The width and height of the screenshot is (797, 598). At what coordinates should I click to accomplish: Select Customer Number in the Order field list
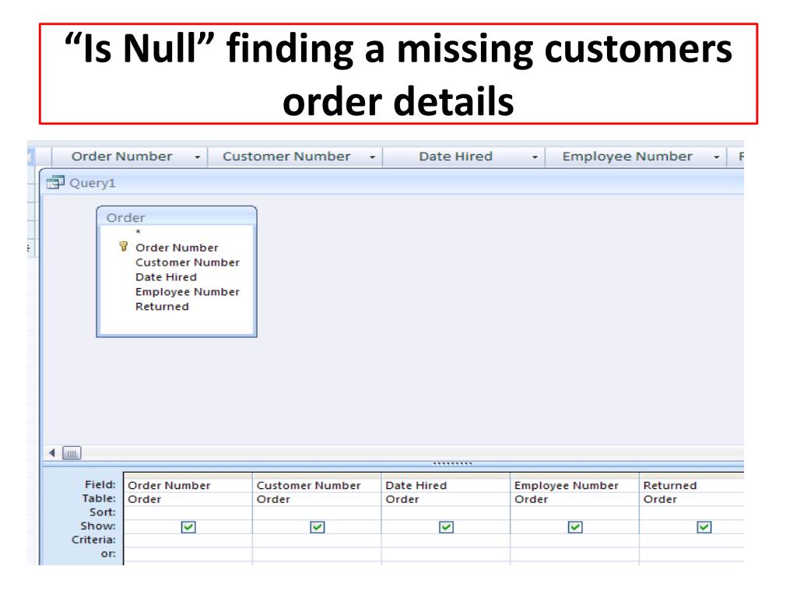pos(187,262)
